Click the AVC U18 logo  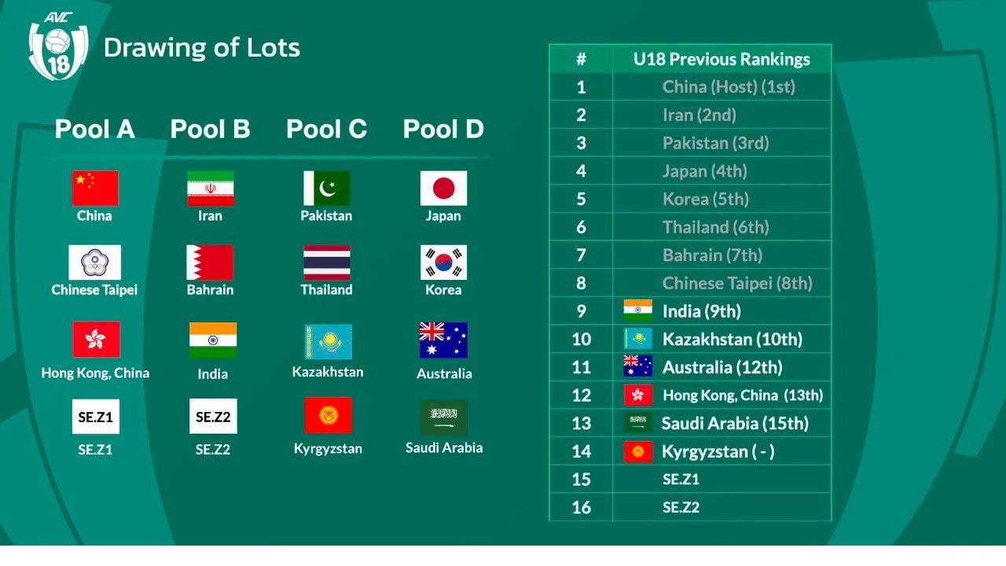coord(58,46)
